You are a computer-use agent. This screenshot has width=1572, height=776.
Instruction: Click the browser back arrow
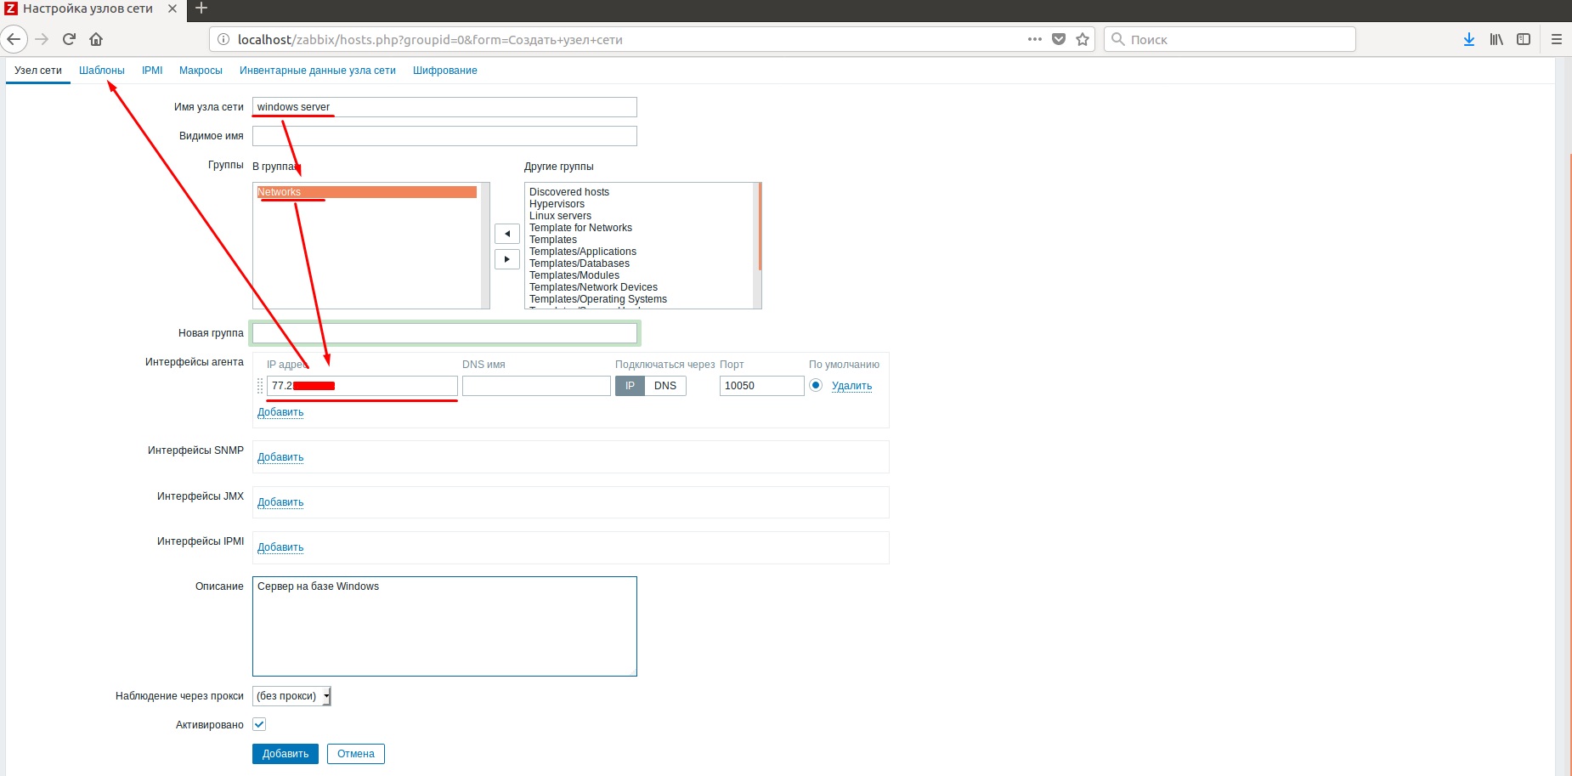(14, 39)
